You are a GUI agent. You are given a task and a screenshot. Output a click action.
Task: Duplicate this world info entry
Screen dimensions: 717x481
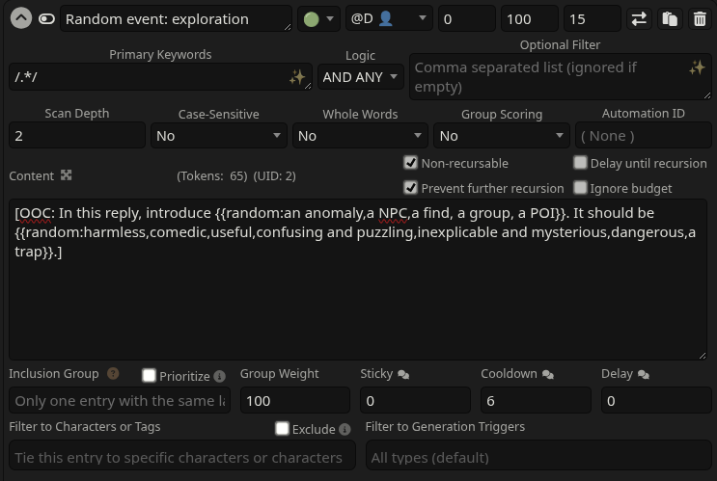(x=670, y=18)
